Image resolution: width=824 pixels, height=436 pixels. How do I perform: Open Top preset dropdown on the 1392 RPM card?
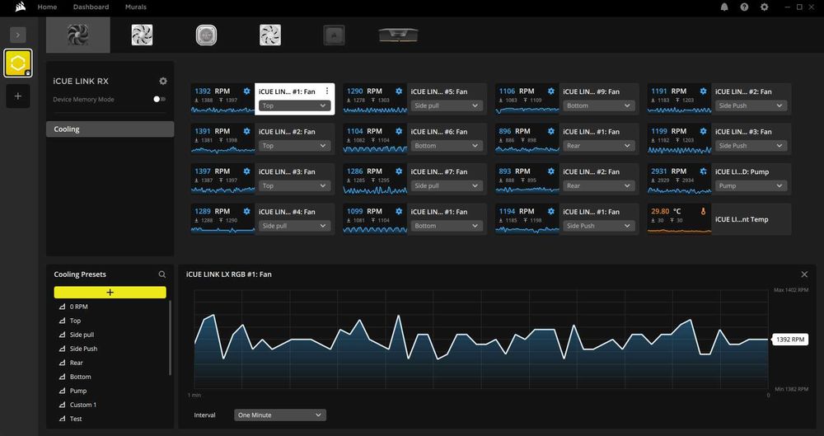click(294, 105)
